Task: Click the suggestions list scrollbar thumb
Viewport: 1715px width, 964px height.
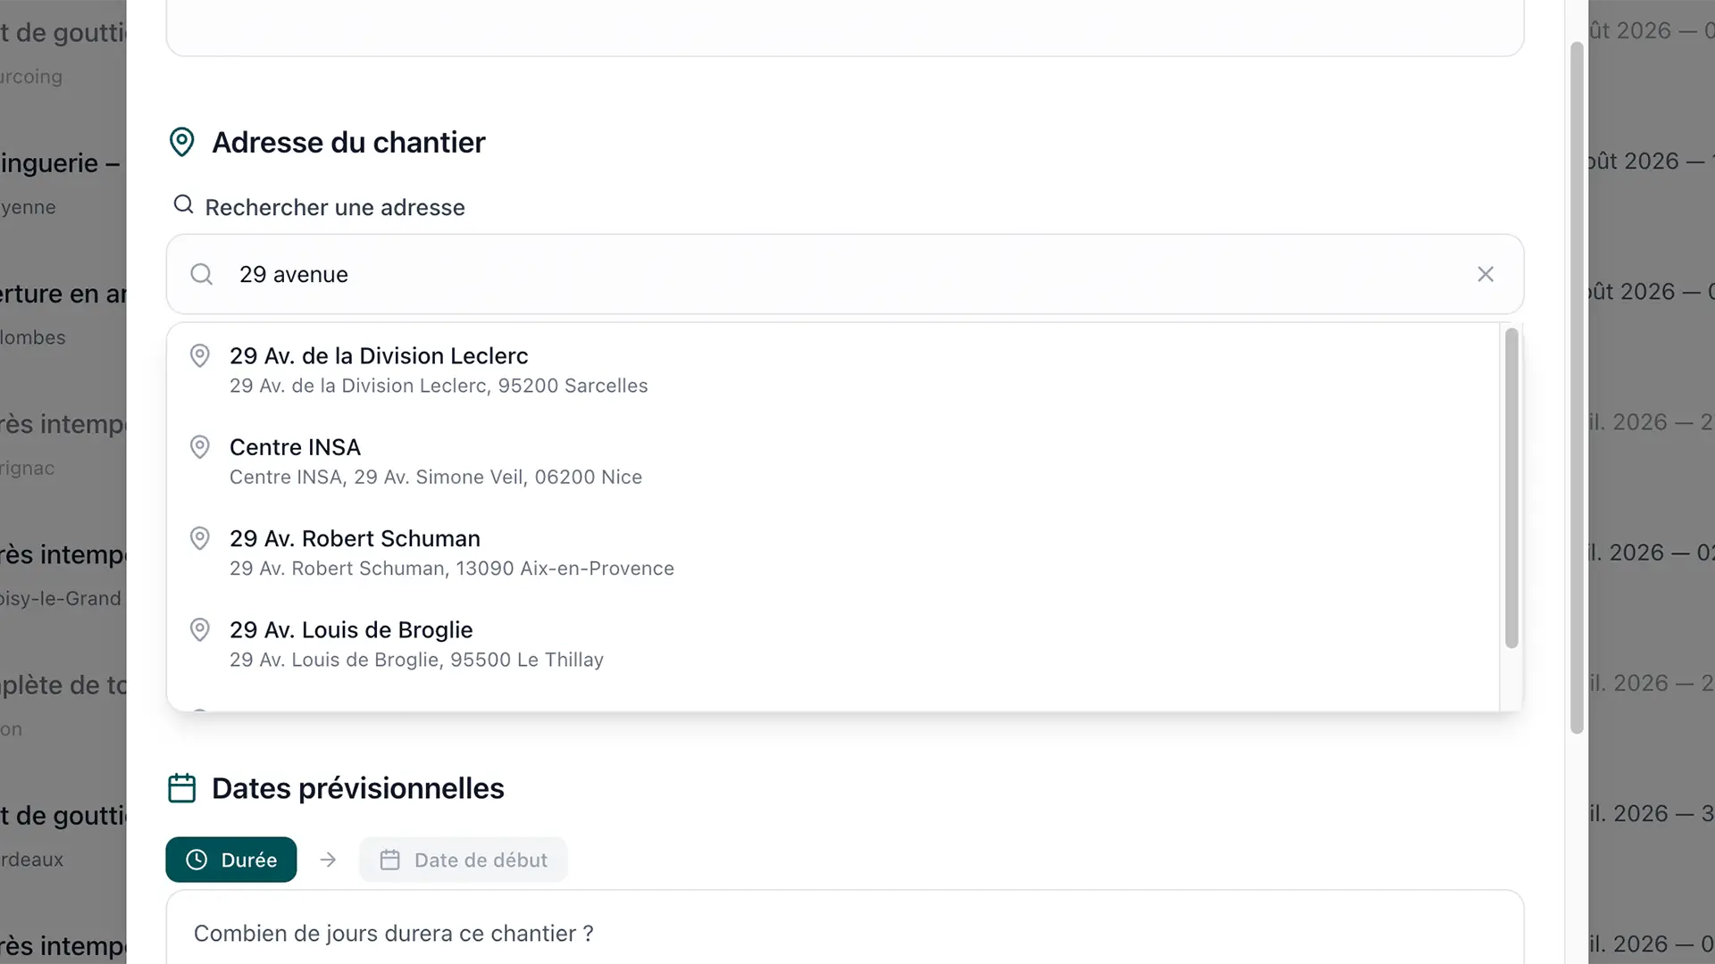Action: [x=1511, y=487]
